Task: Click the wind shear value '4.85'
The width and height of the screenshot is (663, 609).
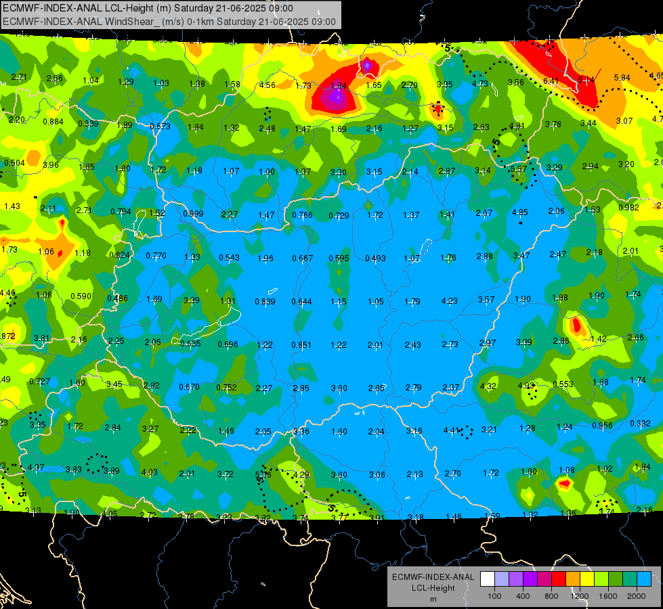Action: pyautogui.click(x=519, y=212)
